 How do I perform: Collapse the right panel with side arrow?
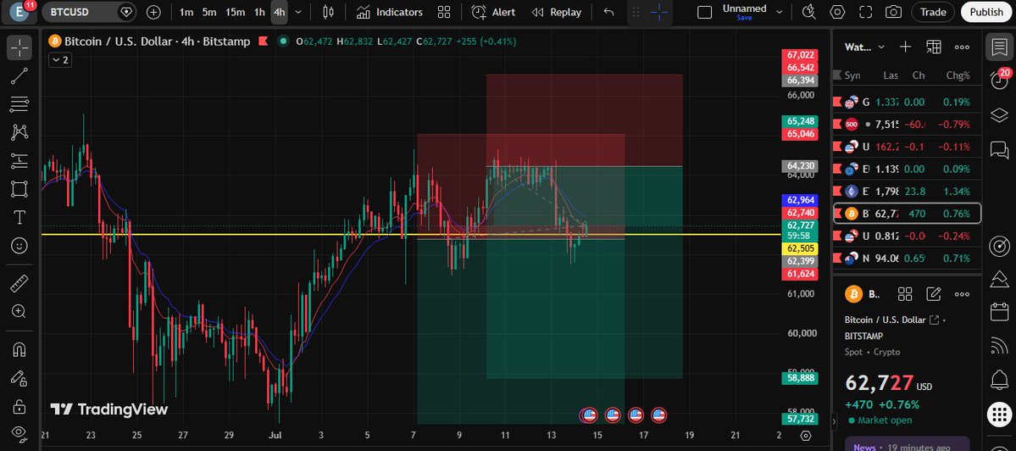pos(834,421)
